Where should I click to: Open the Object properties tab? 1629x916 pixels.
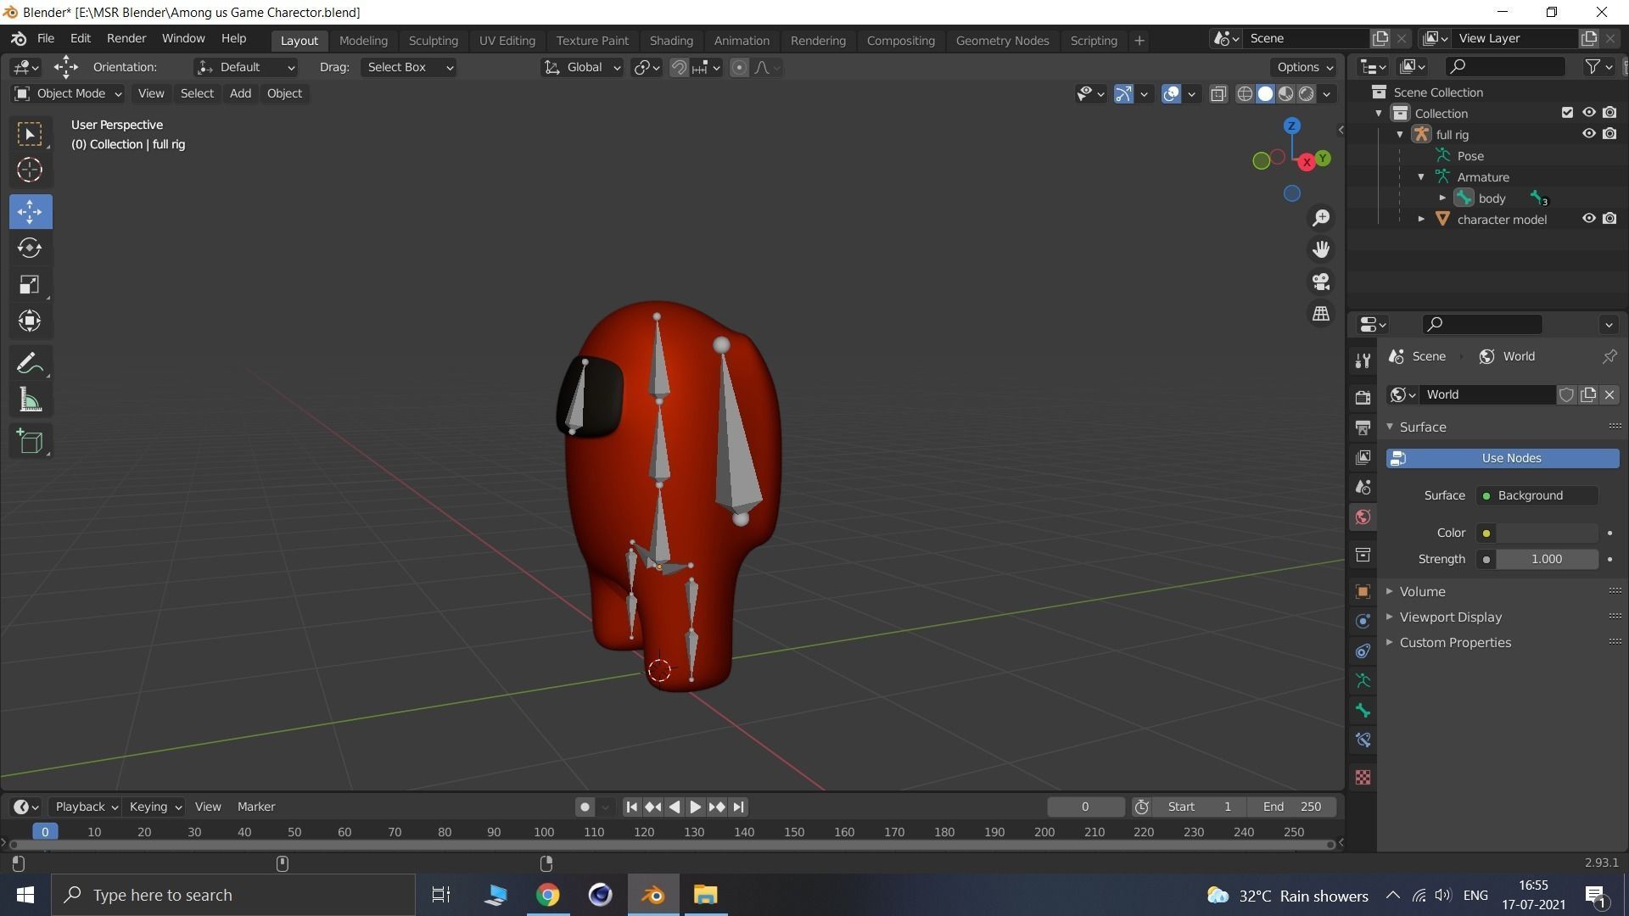click(x=1363, y=591)
